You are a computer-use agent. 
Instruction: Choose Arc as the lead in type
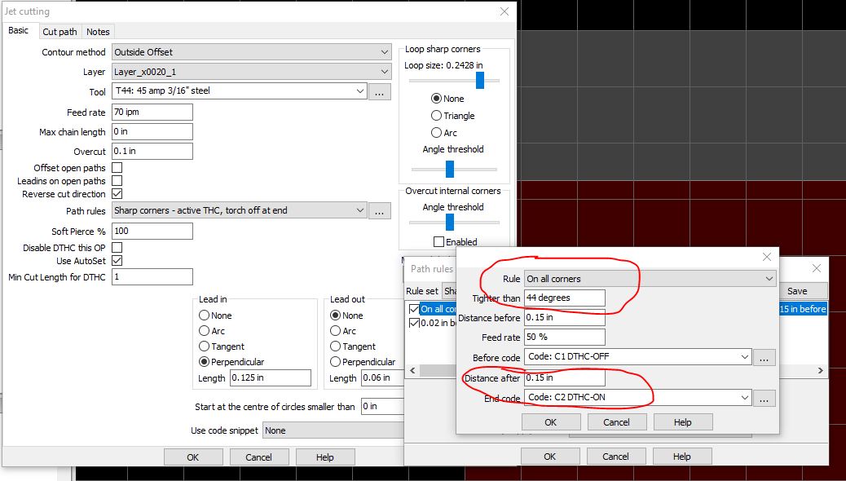point(204,330)
